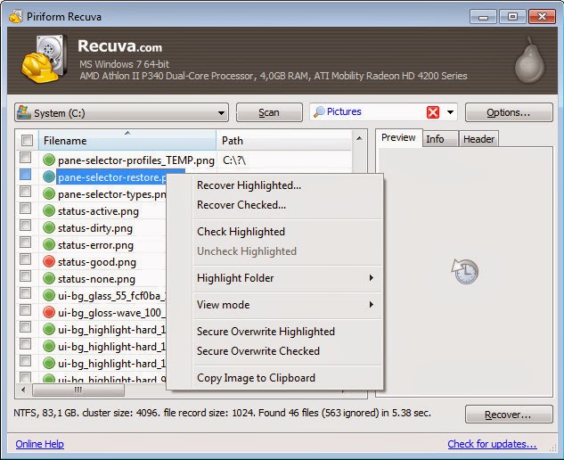Click the System (C:) drive icon
Viewport: 564px width, 460px height.
(24, 112)
